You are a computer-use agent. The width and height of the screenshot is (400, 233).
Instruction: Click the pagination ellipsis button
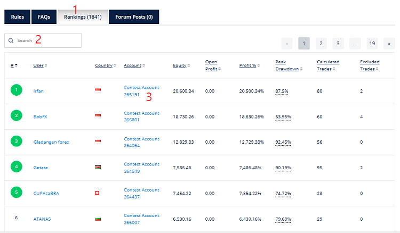pyautogui.click(x=355, y=44)
